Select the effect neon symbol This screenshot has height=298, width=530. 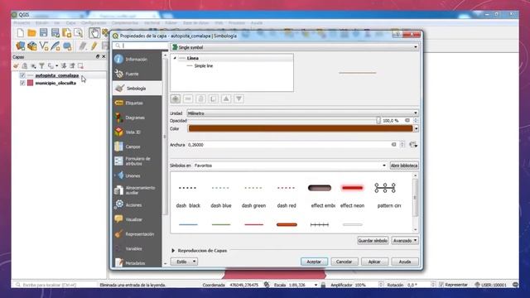coord(352,195)
